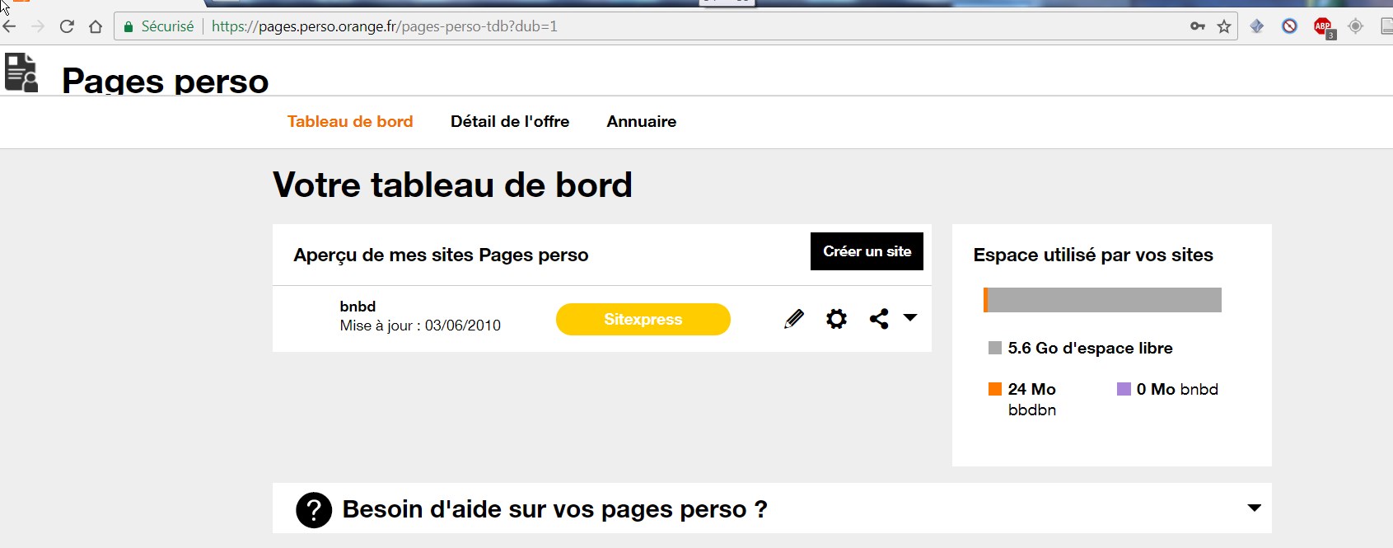Click the yellow Sitexpress button

pos(643,319)
